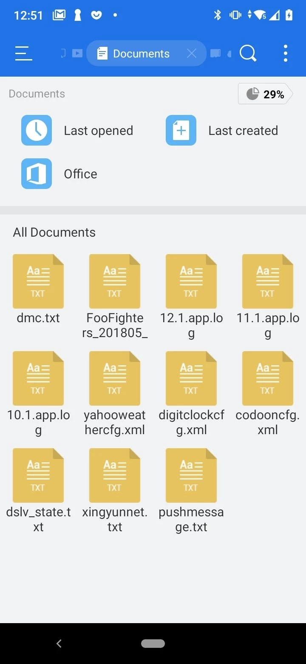The width and height of the screenshot is (306, 664).
Task: Select the 10.1.app.log file name
Action: (x=38, y=423)
